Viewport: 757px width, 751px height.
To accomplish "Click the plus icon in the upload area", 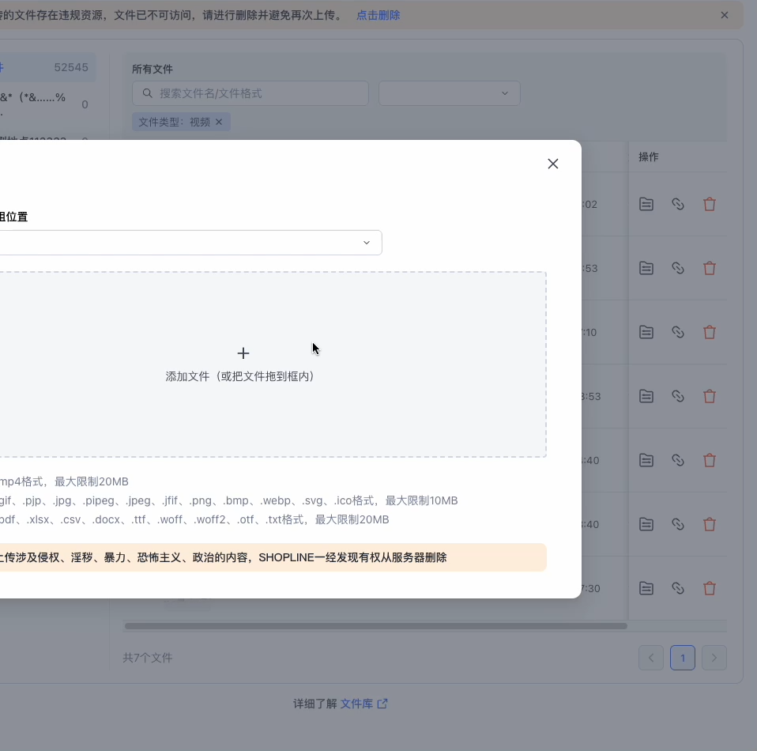I will pyautogui.click(x=243, y=353).
